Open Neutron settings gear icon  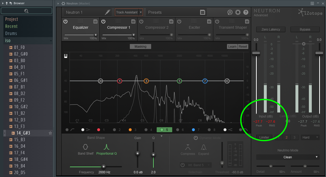pyautogui.click(x=238, y=12)
